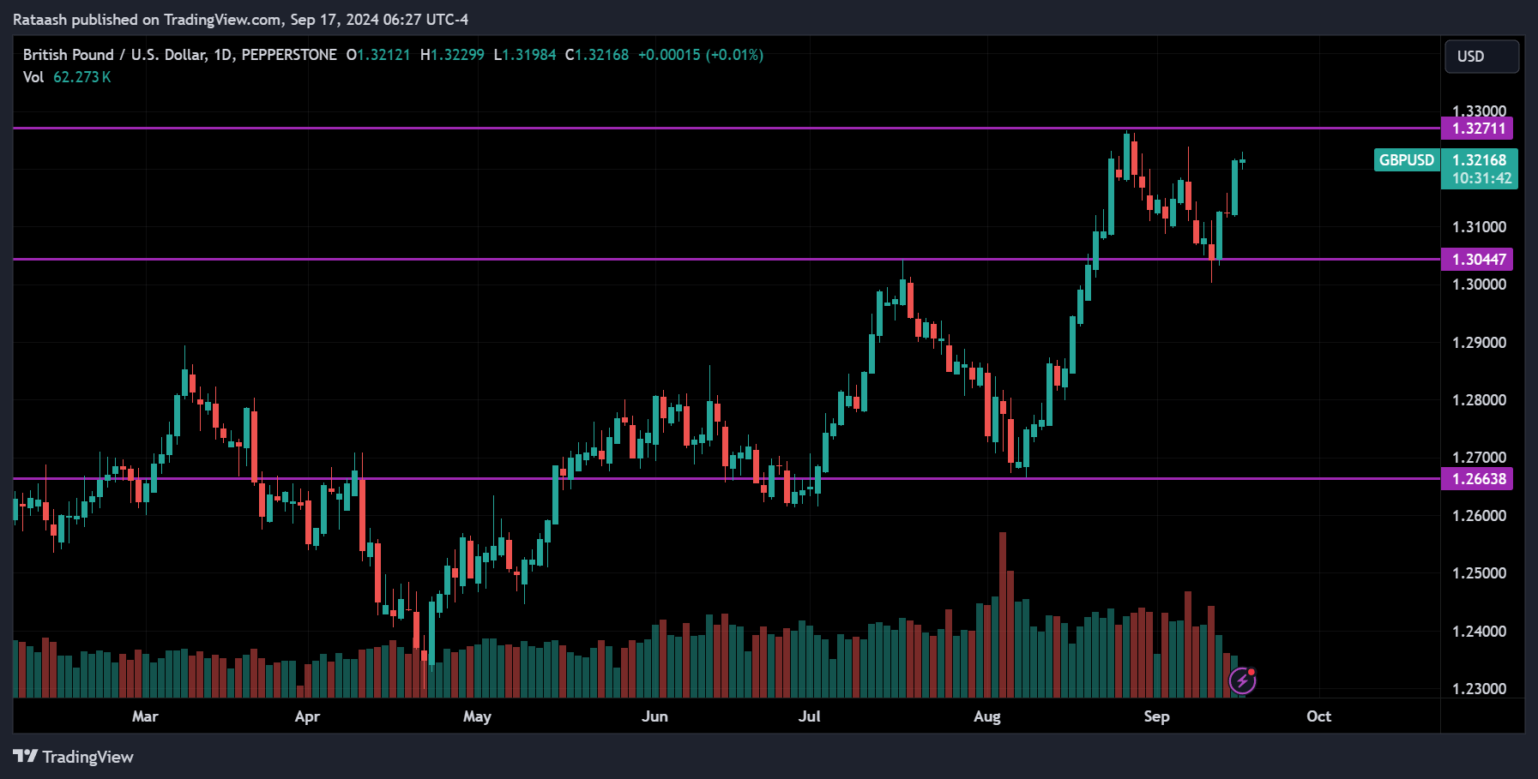The image size is (1538, 779).
Task: Click the Jul label on time axis
Action: point(809,716)
